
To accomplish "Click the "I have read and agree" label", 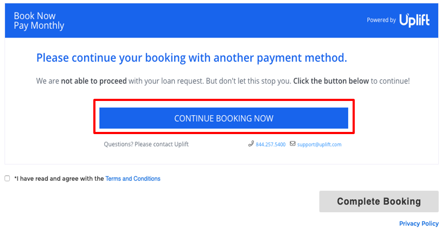I will click(59, 179).
